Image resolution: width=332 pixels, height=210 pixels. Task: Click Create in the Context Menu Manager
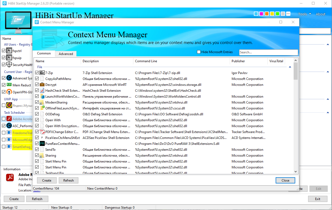point(47,180)
